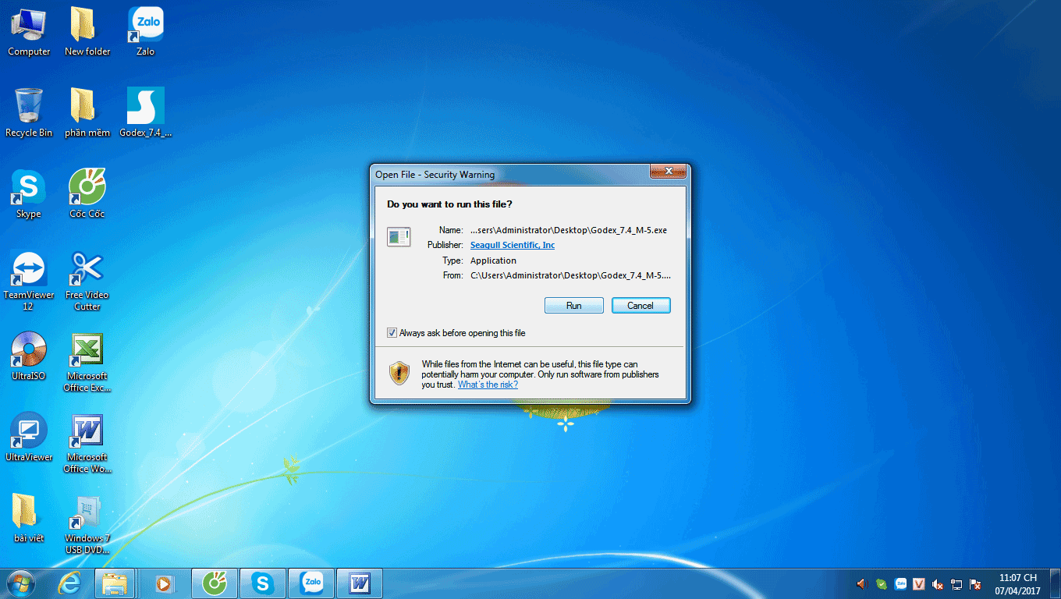Close the Open File - Security Warning window
This screenshot has height=599, width=1061.
click(x=668, y=172)
